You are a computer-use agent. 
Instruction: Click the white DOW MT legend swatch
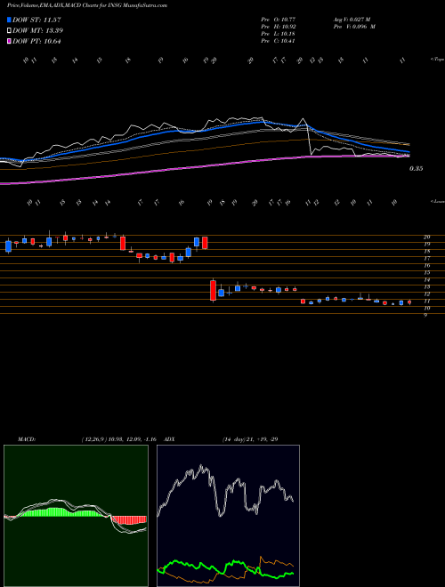10,31
